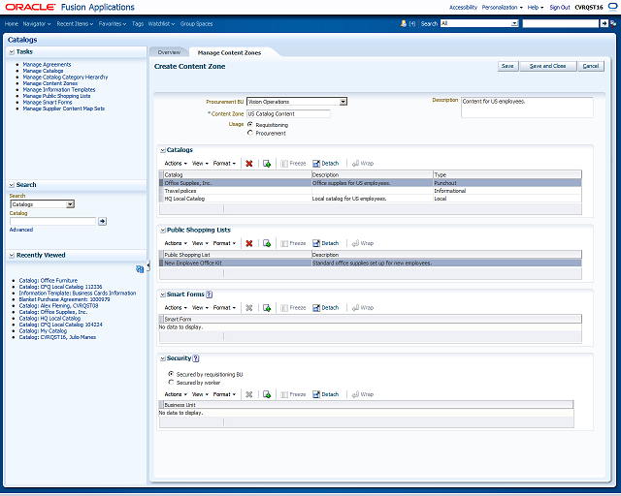The image size is (621, 496).
Task: Open help icon next to Smart Forms
Action: pos(210,294)
